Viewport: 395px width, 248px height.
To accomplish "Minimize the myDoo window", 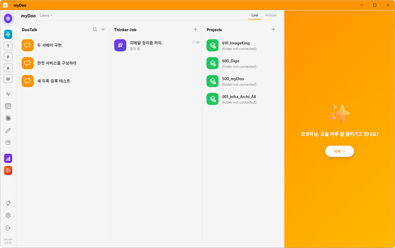I will click(x=362, y=5).
